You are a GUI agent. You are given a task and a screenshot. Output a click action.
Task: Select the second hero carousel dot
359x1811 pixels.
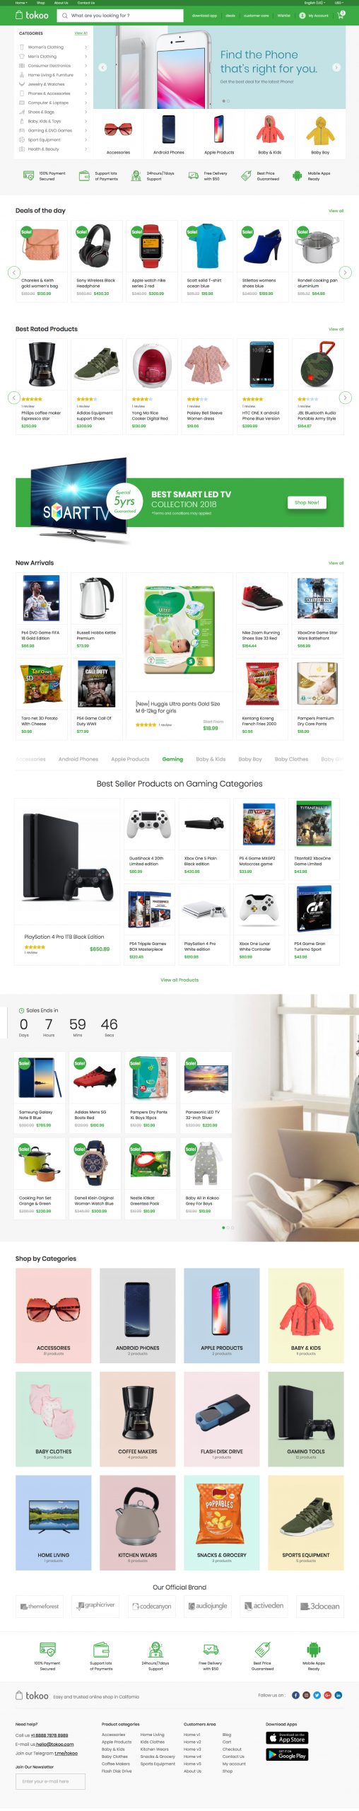tap(228, 101)
